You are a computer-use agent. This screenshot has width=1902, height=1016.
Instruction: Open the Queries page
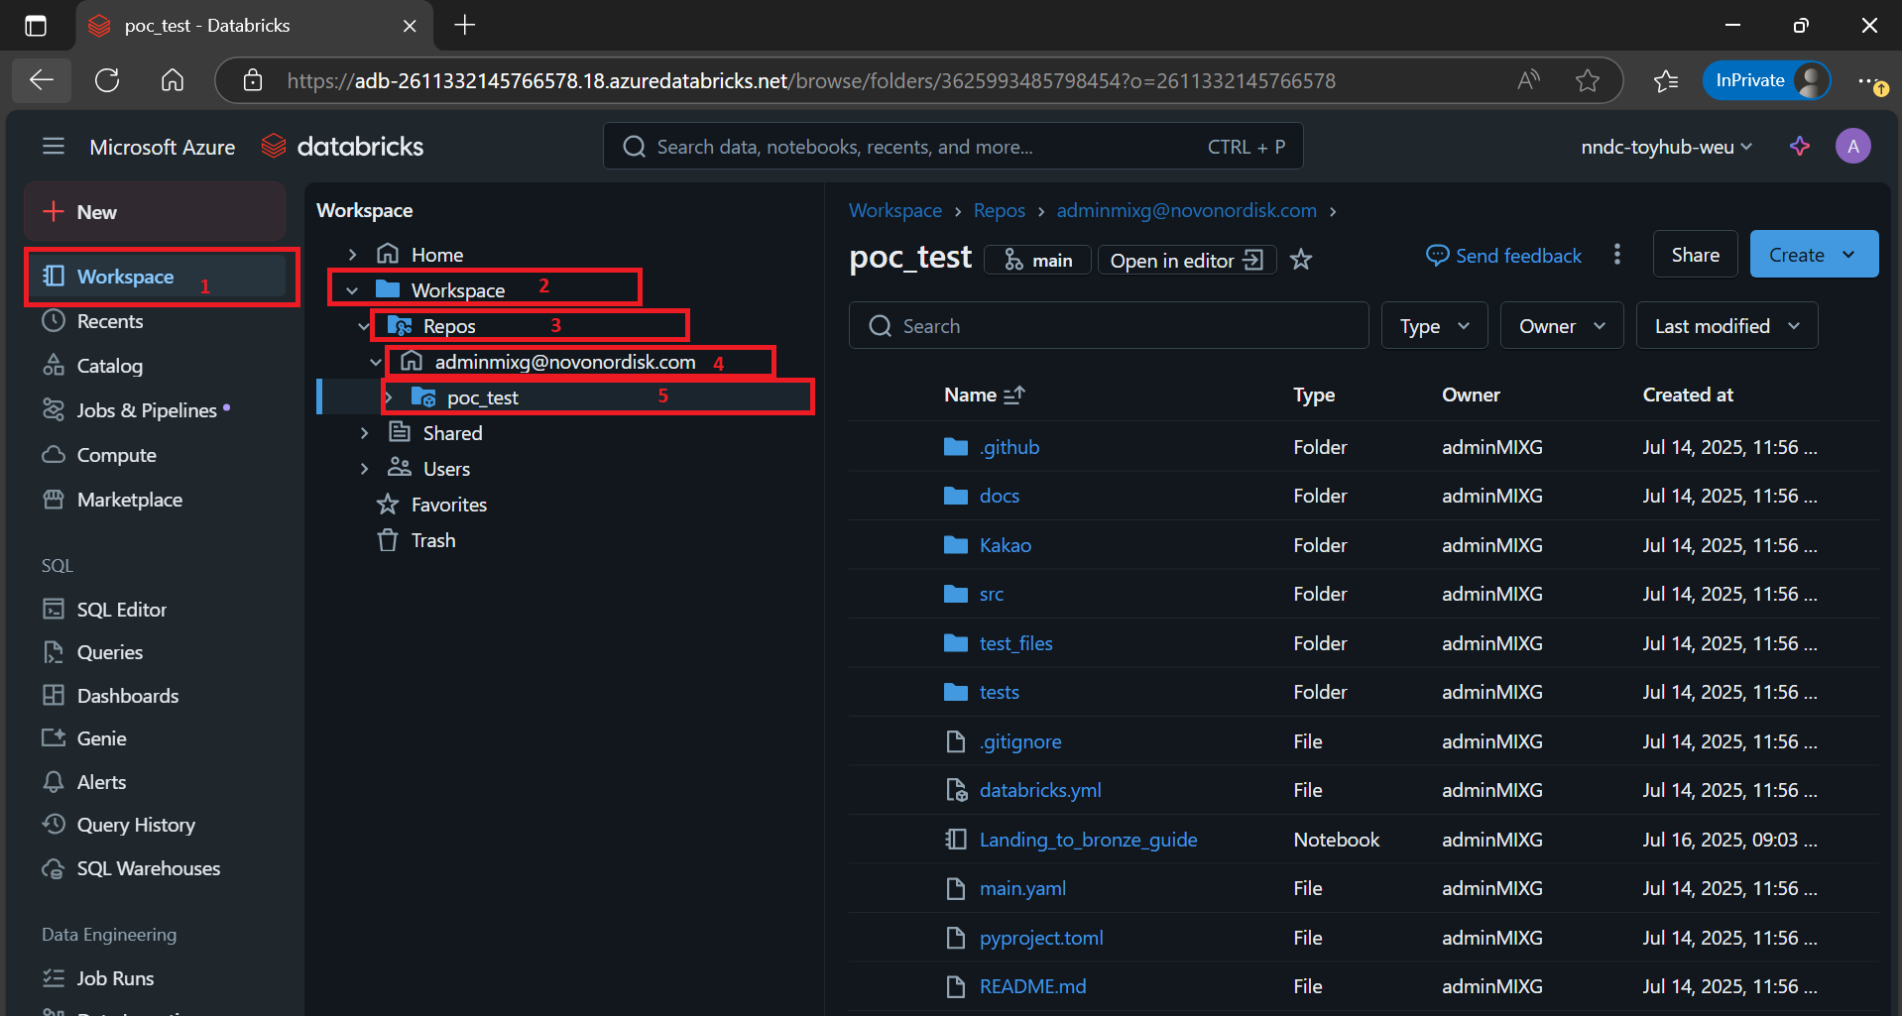click(92, 652)
